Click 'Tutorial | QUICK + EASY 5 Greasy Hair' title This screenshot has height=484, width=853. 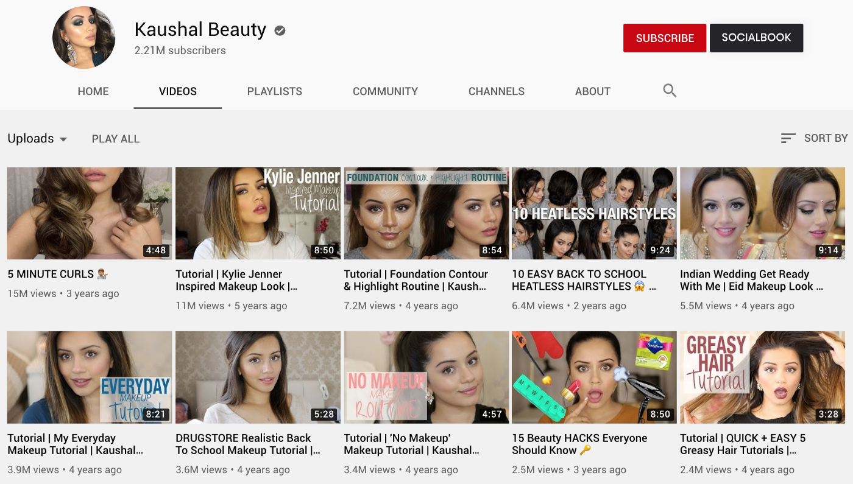[743, 444]
